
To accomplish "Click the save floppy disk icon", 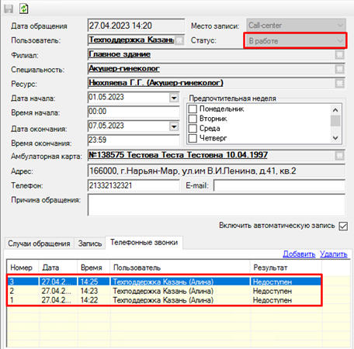I will click(9, 9).
